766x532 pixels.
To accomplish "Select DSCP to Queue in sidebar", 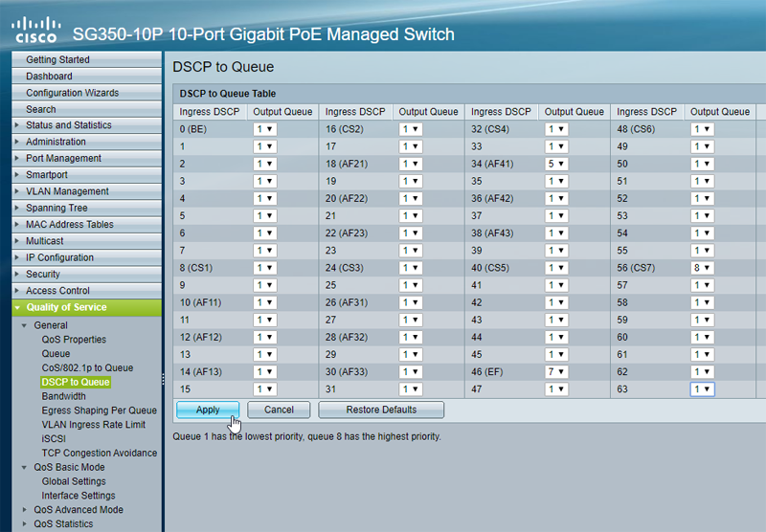I will coord(76,382).
